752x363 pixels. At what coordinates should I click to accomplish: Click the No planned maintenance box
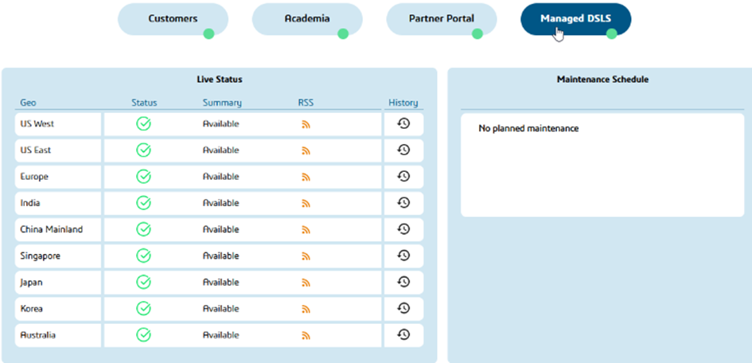[x=602, y=165]
